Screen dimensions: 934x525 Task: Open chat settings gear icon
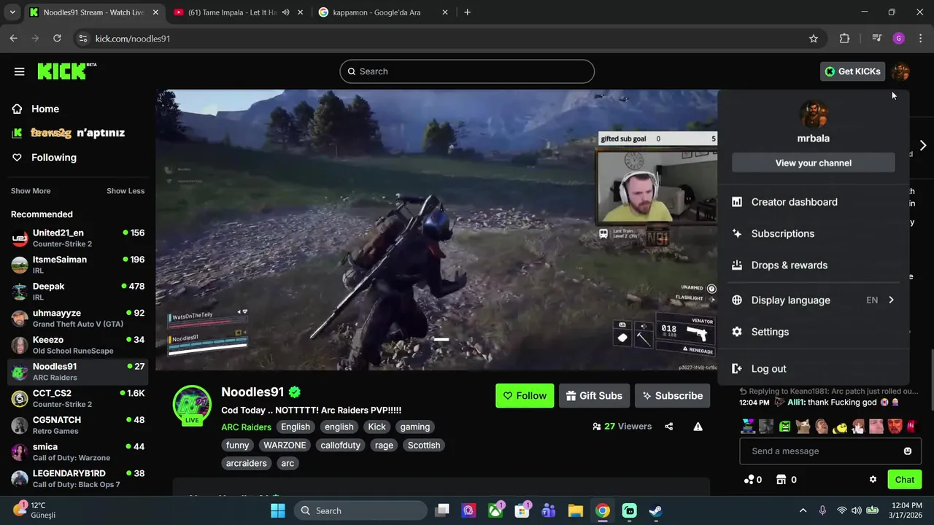873,480
